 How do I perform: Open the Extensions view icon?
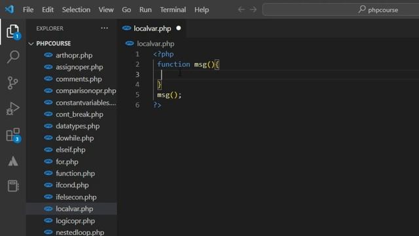tap(12, 134)
